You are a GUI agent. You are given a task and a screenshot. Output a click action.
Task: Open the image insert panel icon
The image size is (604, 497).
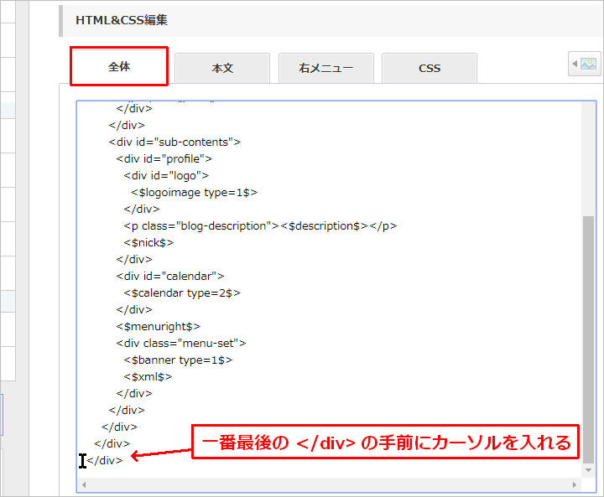[585, 64]
